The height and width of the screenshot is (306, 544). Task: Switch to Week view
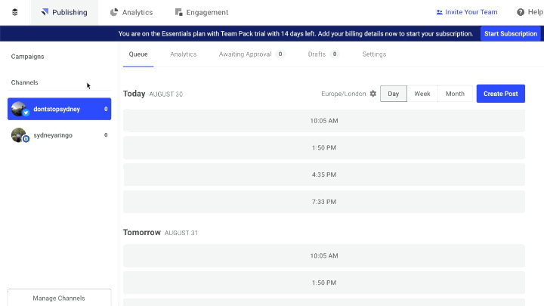pyautogui.click(x=422, y=94)
